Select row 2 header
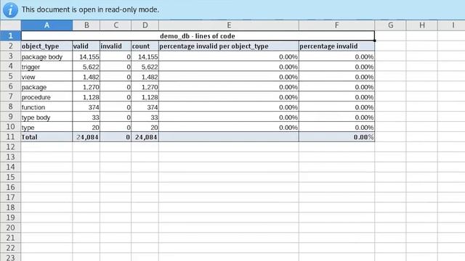Screen dimensions: 465x261 tap(10, 46)
